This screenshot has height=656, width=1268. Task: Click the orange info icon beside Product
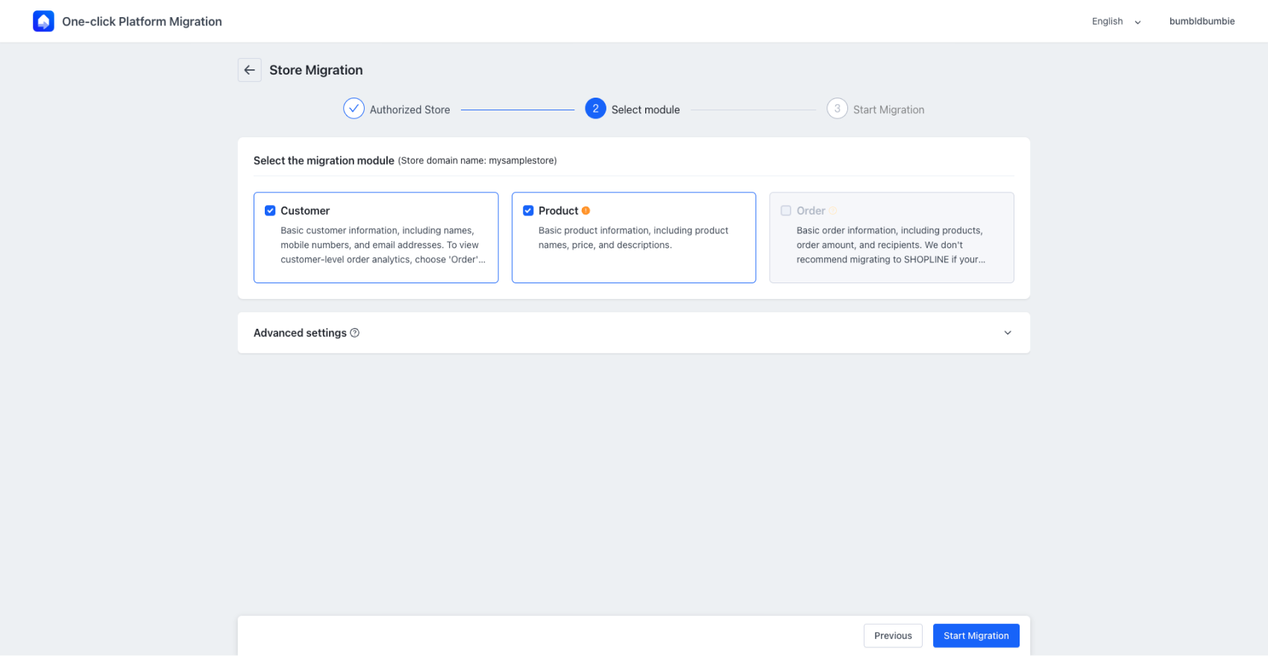point(586,211)
